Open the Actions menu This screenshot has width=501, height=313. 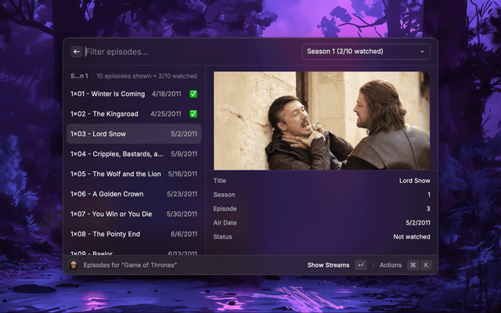point(390,265)
